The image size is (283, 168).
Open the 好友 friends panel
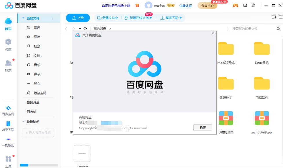click(8, 63)
